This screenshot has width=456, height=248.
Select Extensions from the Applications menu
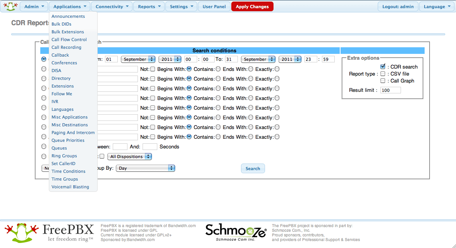[x=62, y=86]
